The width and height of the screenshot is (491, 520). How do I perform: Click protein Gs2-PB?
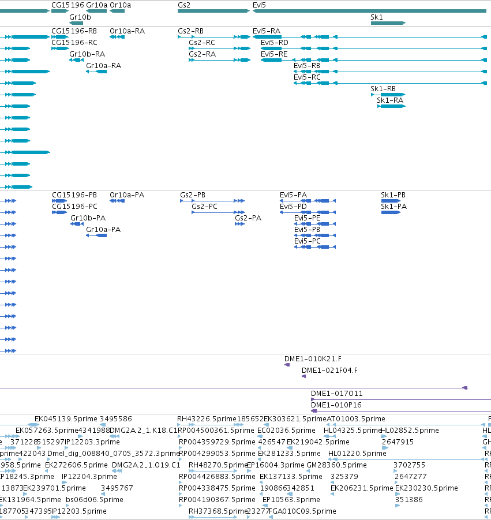[x=193, y=195]
